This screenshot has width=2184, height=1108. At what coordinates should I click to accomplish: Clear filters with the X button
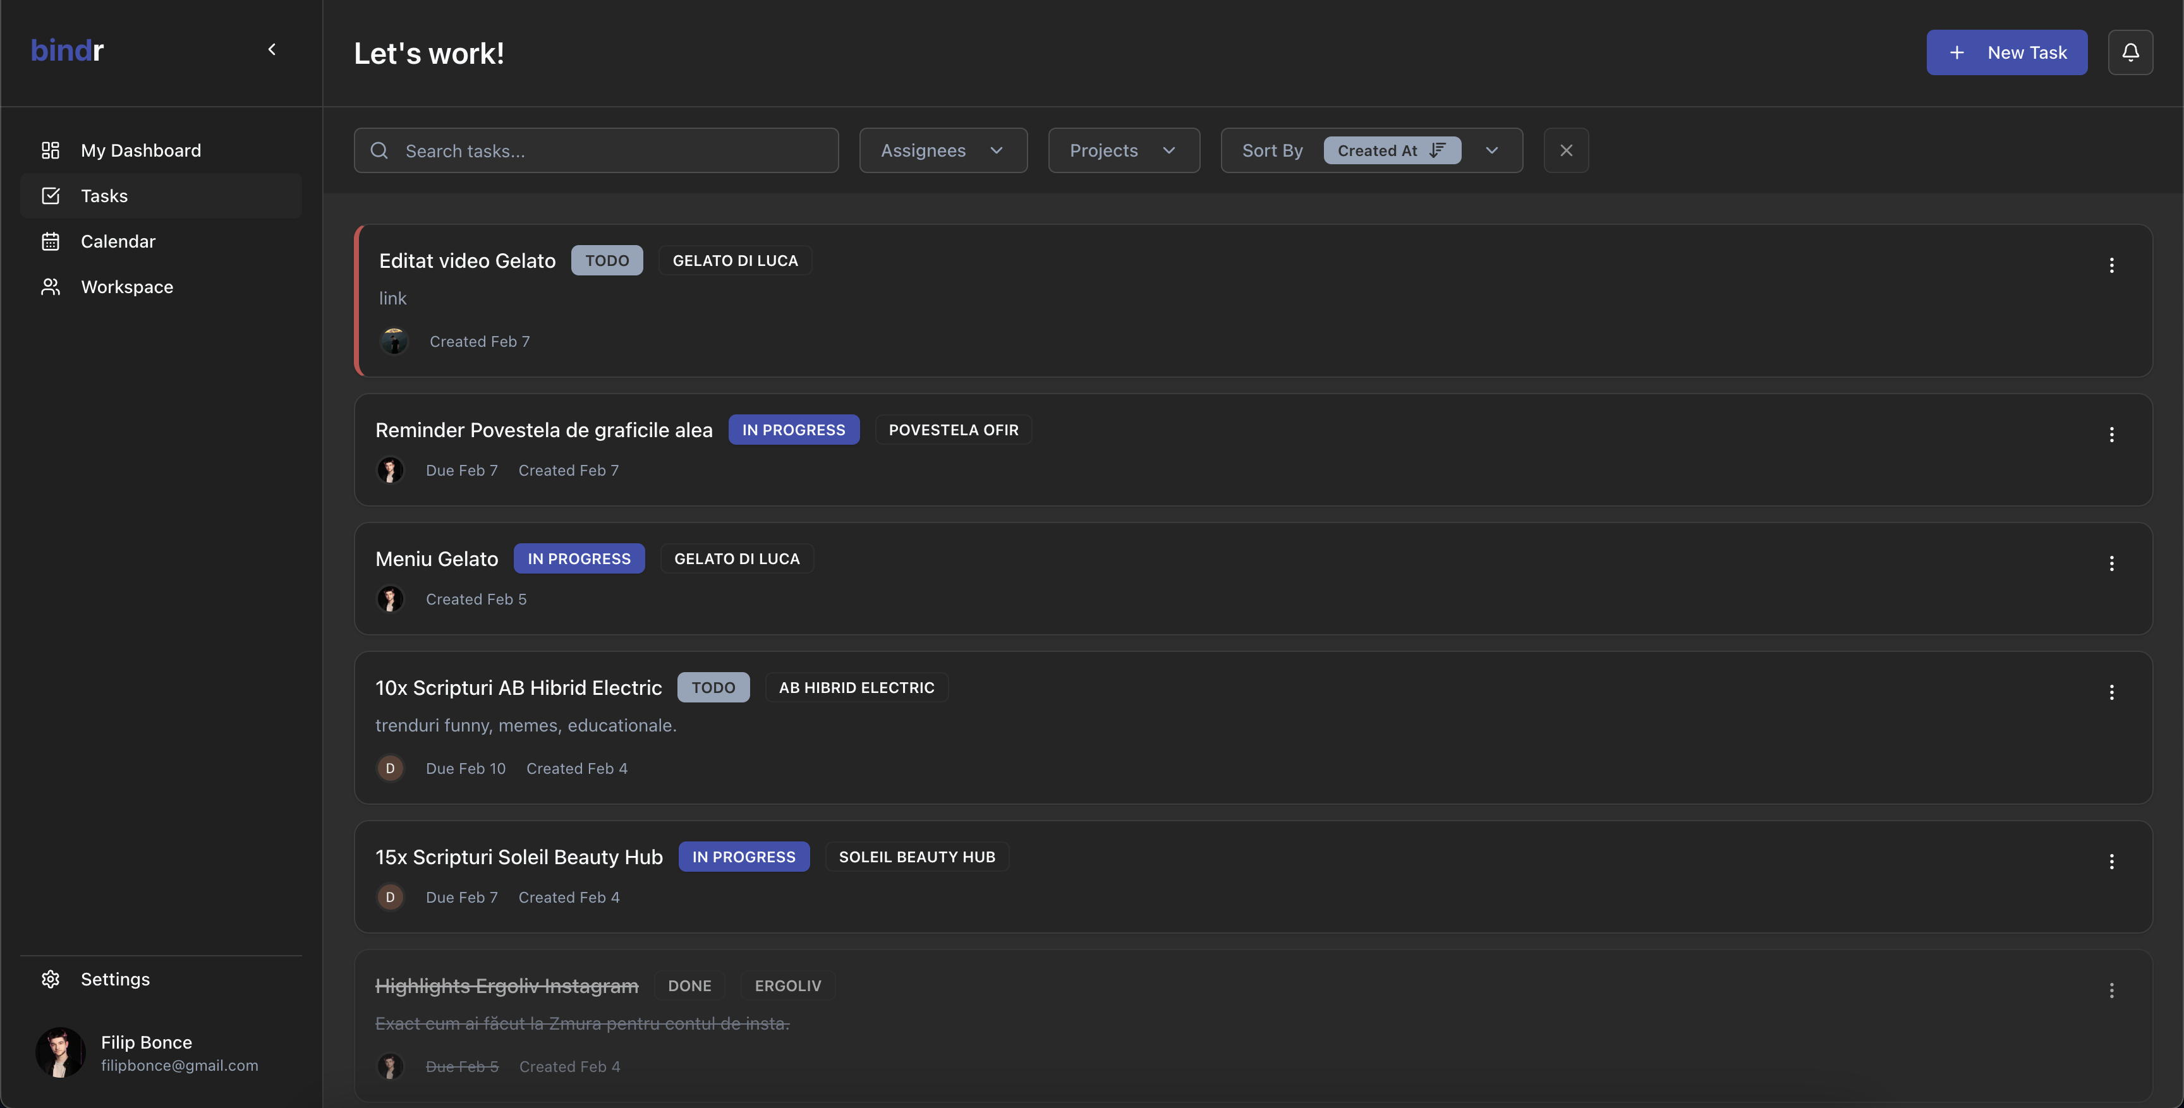coord(1566,150)
